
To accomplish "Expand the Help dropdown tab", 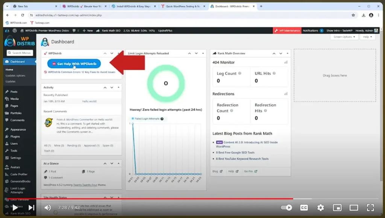I will (x=368, y=37).
